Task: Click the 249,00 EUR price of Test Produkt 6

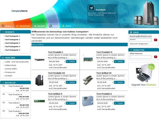Action: [x=102, y=103]
